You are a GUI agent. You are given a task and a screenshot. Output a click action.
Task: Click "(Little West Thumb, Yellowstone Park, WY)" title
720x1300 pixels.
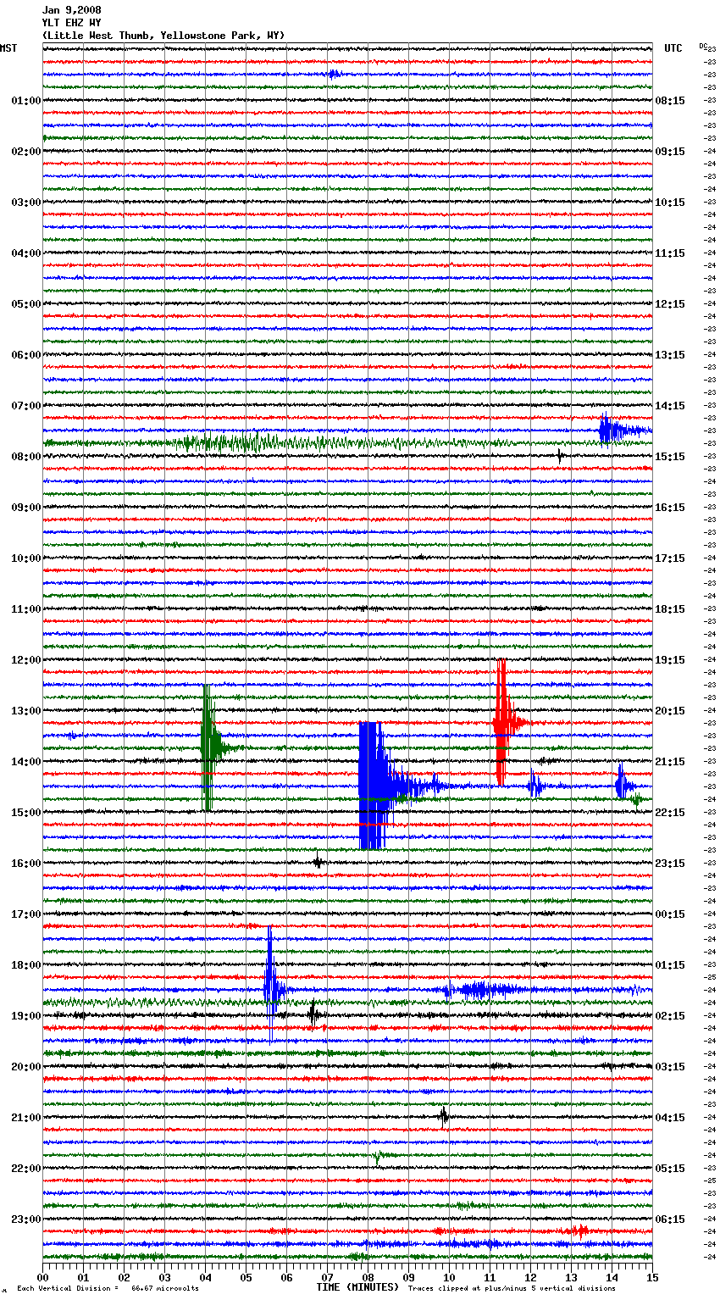163,36
